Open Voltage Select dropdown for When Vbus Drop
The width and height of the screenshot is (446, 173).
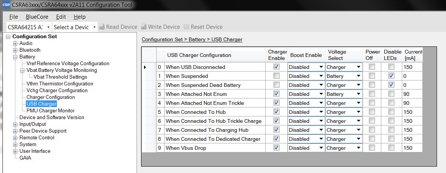(x=358, y=148)
